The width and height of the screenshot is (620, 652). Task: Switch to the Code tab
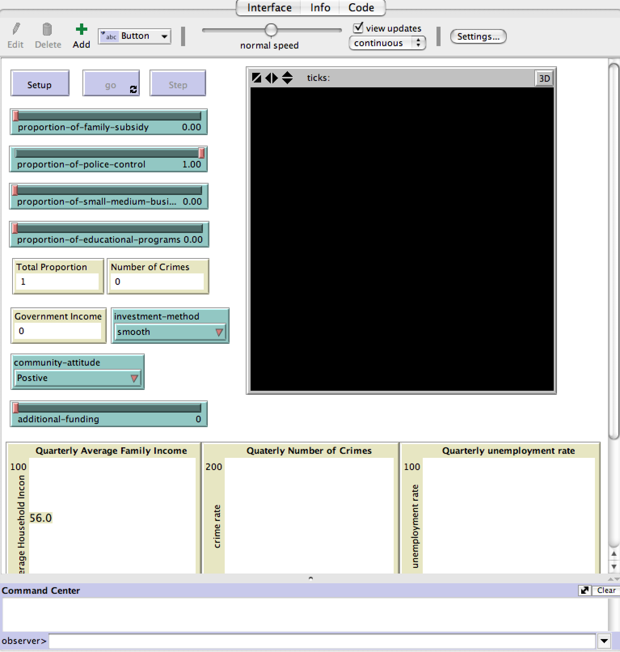pos(361,8)
